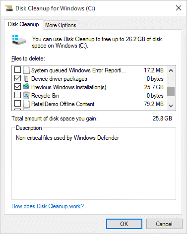Click the Disk Cleanup title bar icon

tap(9, 8)
